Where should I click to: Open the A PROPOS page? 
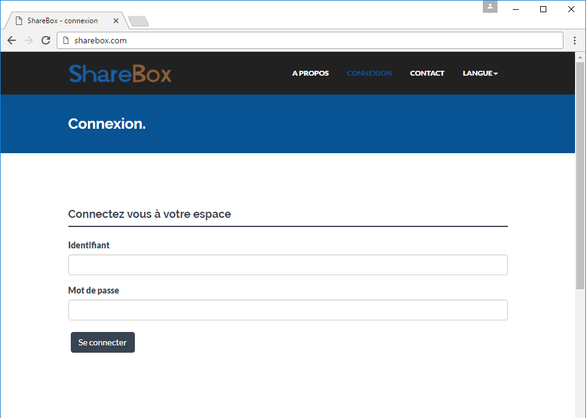coord(310,73)
